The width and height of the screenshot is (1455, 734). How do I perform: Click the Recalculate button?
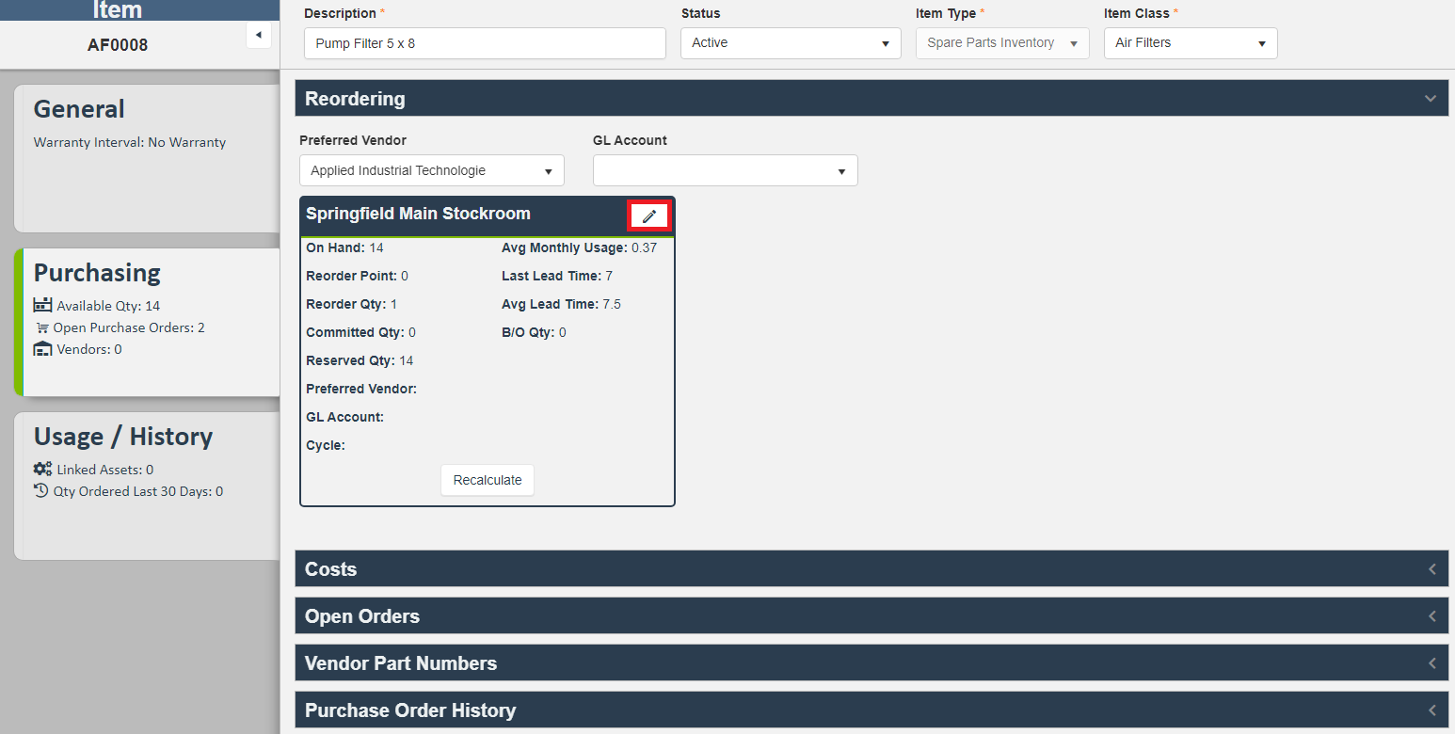tap(487, 480)
